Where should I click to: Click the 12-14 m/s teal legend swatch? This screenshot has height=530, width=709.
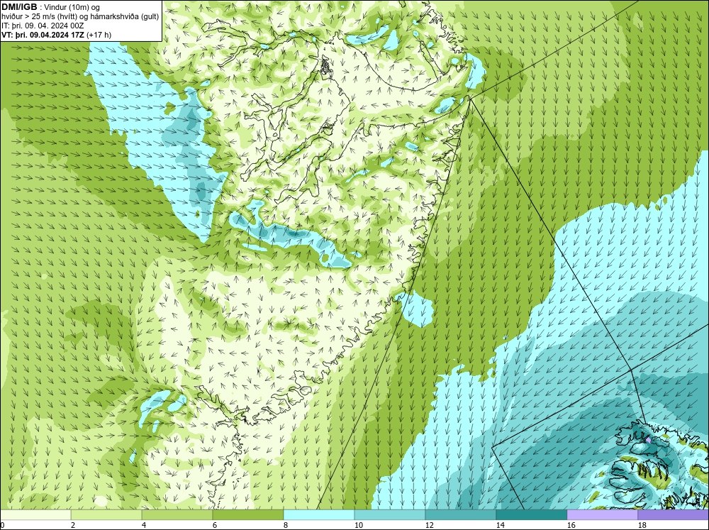460,514
